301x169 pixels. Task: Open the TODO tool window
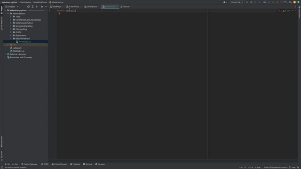[x=45, y=164]
